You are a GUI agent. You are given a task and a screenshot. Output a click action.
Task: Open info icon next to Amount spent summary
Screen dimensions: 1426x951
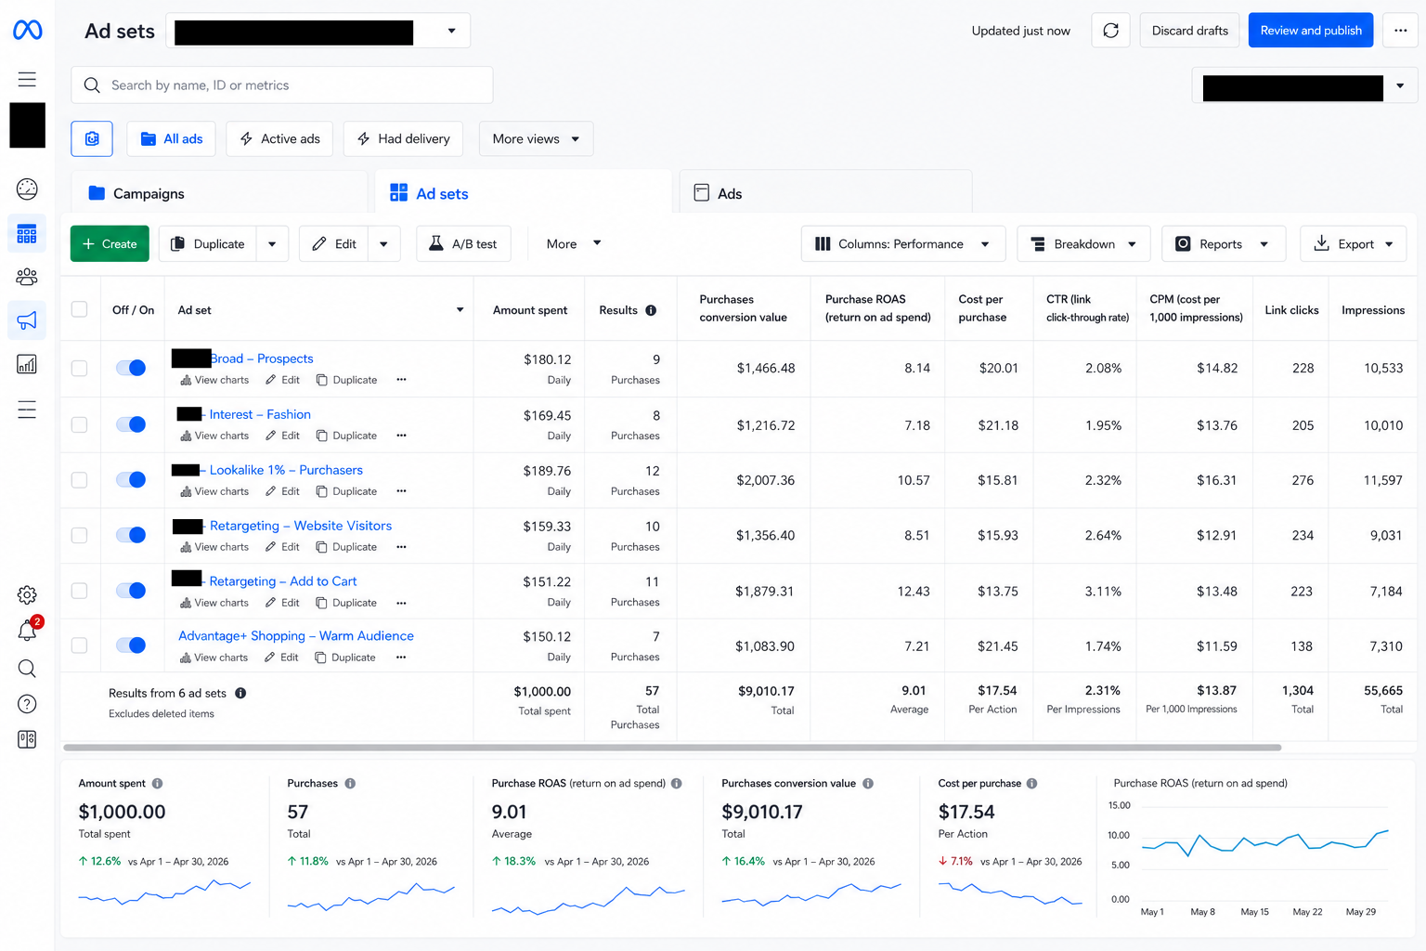coord(157,784)
